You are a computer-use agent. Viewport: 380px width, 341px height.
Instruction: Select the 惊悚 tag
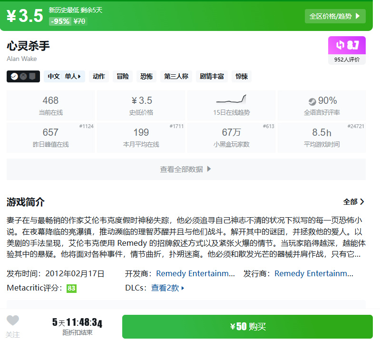tap(242, 77)
